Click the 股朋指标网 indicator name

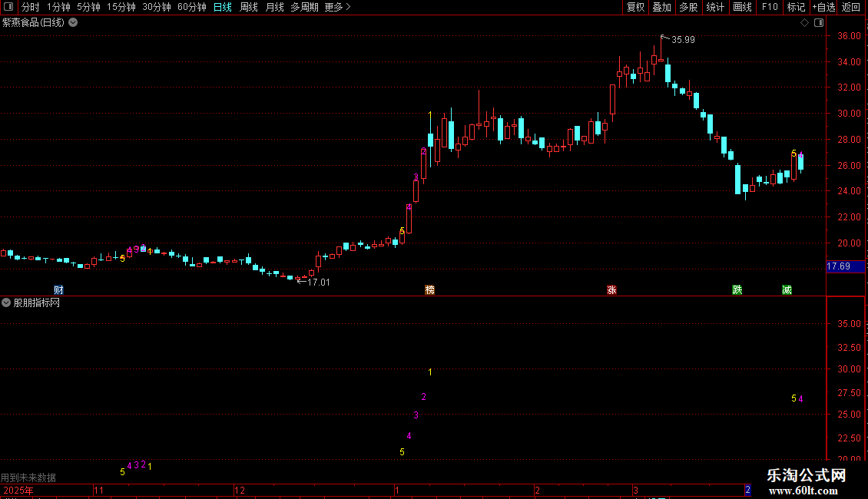coord(37,302)
